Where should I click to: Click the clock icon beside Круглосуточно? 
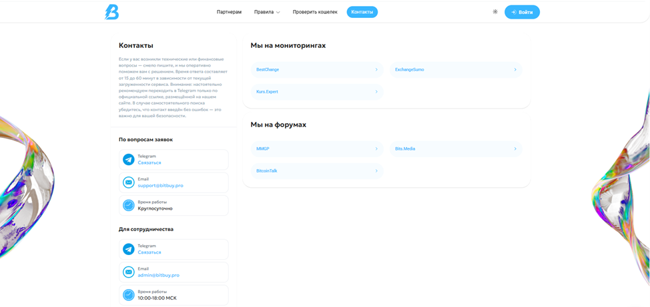[x=129, y=205]
